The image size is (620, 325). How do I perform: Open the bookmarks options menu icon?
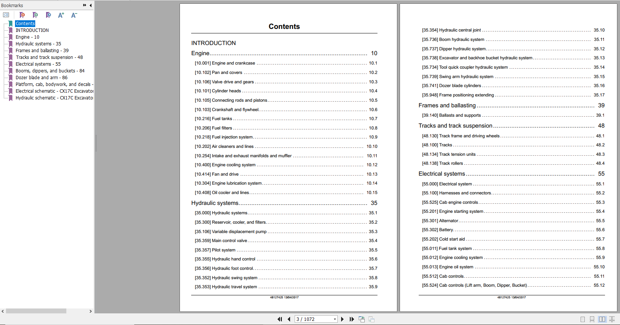(6, 15)
